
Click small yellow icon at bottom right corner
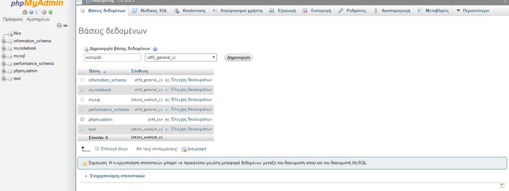point(502,186)
